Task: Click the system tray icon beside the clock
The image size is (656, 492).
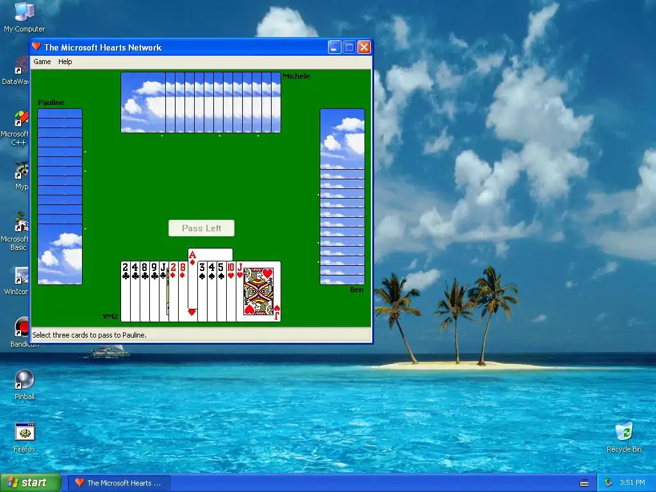Action: (608, 482)
